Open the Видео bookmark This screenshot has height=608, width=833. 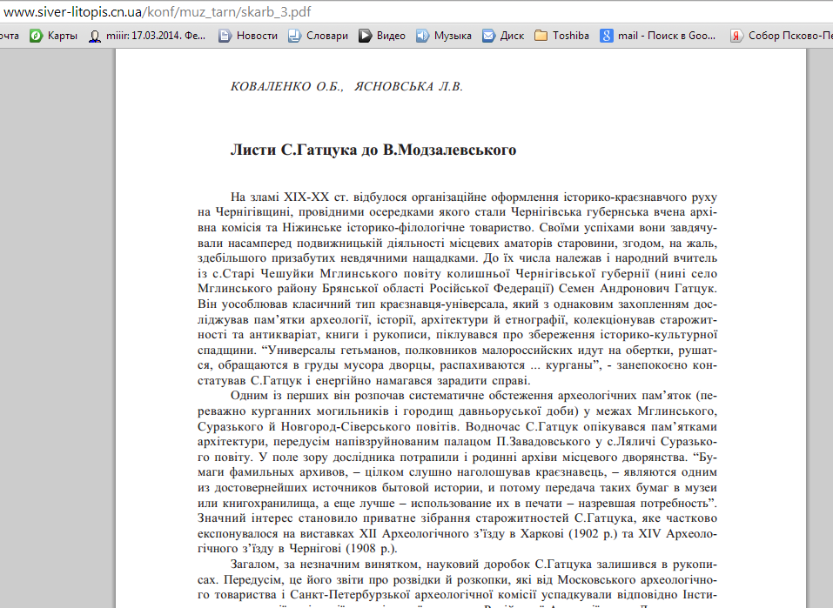point(382,36)
